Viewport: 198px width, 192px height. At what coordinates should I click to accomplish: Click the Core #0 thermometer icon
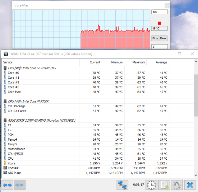[x=5, y=73]
